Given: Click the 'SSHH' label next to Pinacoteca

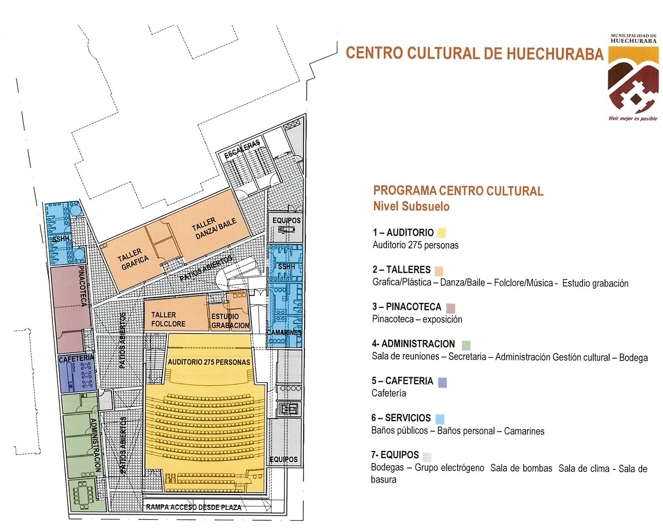Looking at the screenshot, I should pyautogui.click(x=61, y=239).
